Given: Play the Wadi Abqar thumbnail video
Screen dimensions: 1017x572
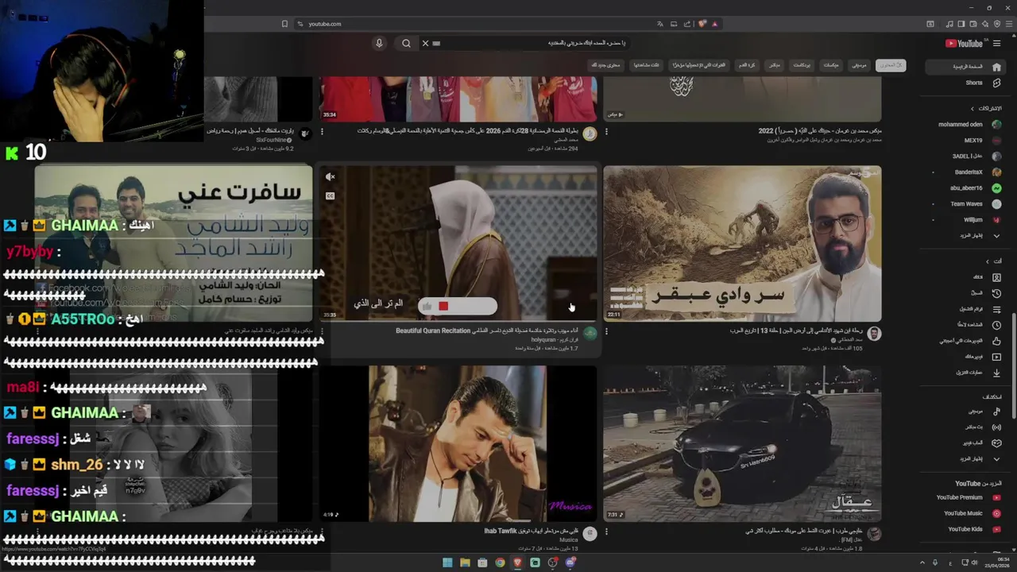Looking at the screenshot, I should click(742, 243).
